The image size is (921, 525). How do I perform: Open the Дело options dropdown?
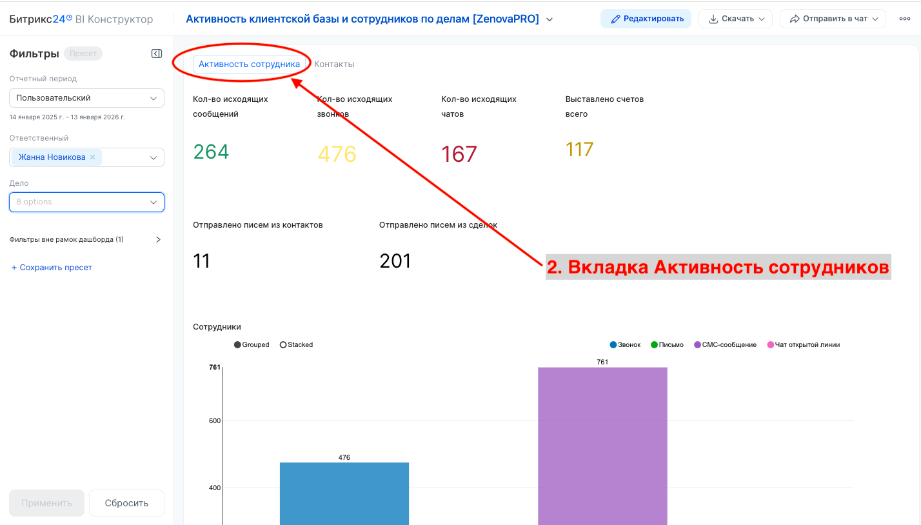[86, 202]
